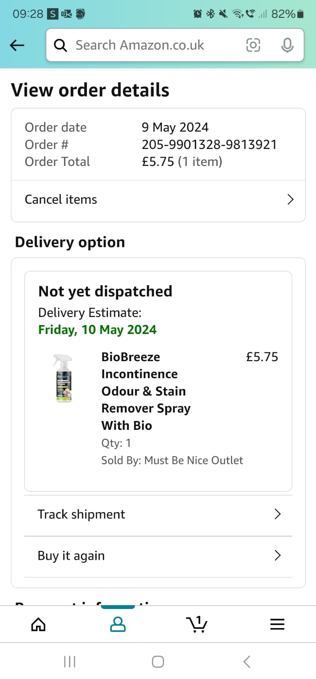Open the hamburger menu tab

click(277, 624)
